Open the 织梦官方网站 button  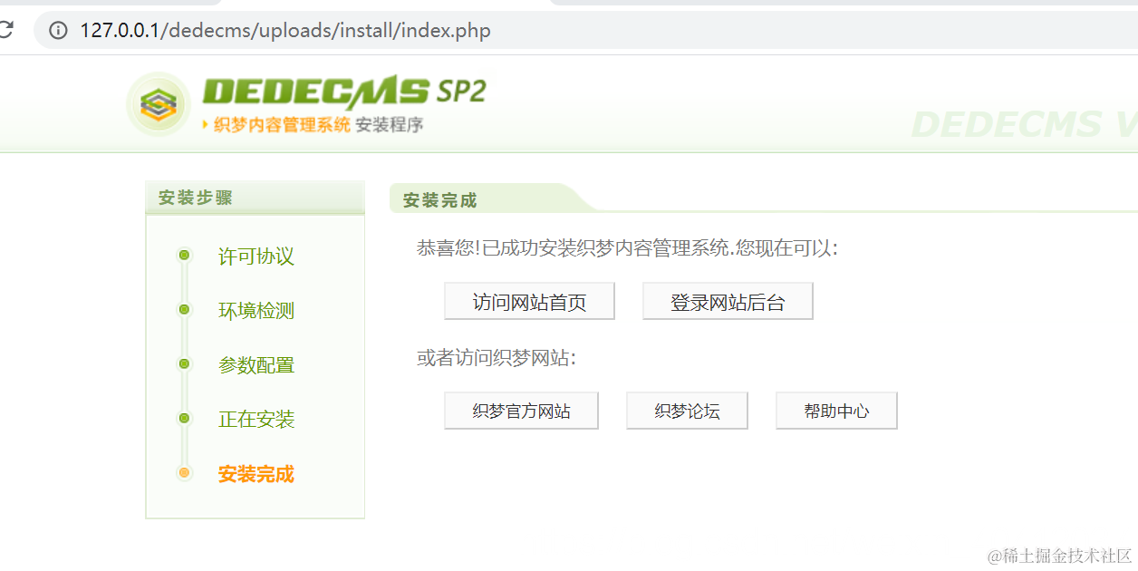521,411
